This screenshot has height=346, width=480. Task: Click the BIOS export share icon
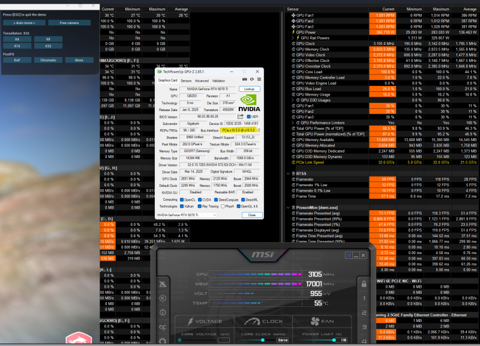click(x=241, y=117)
